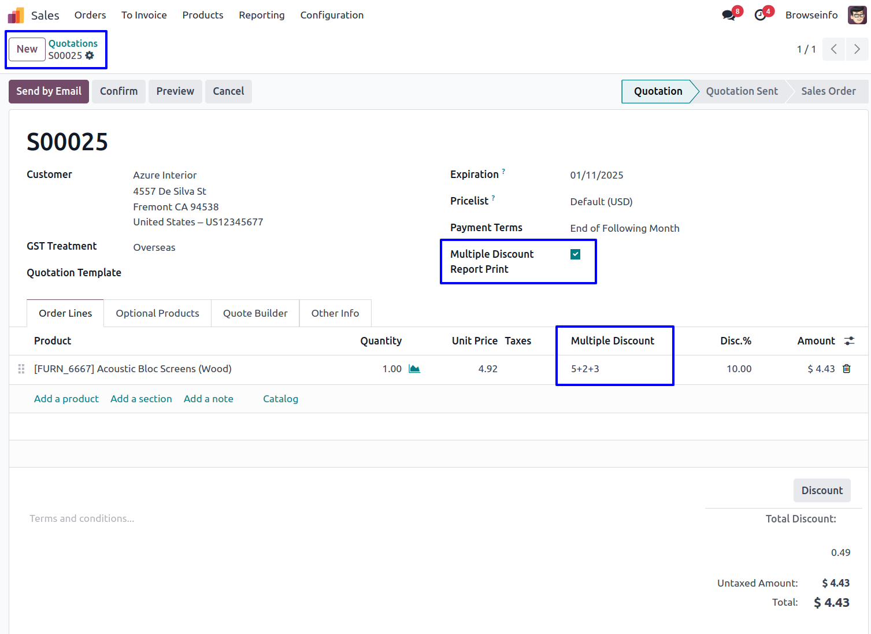Click the Sales app logo icon
The width and height of the screenshot is (871, 634).
pos(16,15)
